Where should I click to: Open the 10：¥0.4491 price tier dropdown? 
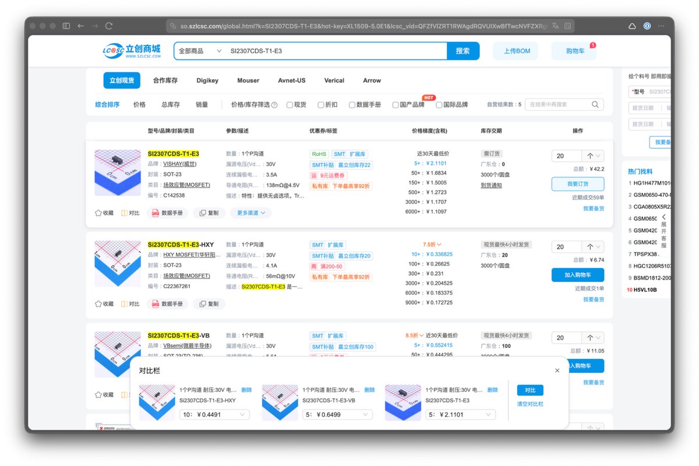[x=215, y=415]
